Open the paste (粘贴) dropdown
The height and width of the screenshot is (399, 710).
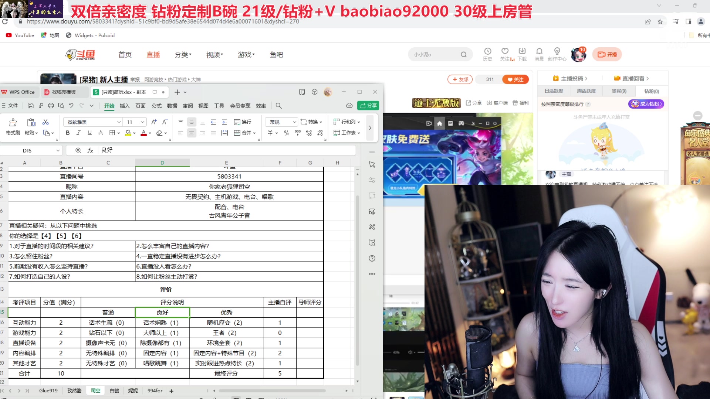coord(31,133)
